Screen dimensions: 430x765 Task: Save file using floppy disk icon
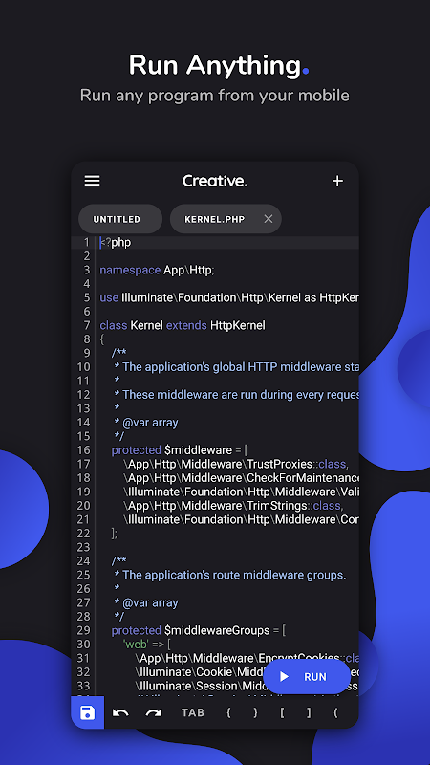[x=88, y=712]
